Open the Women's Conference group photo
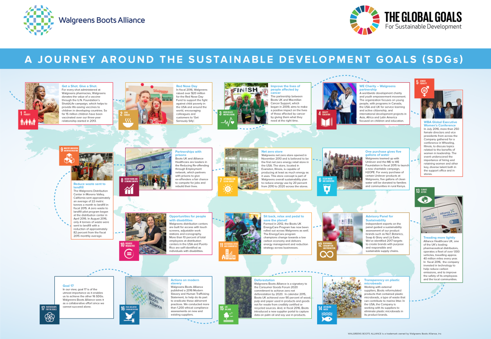 point(441,104)
